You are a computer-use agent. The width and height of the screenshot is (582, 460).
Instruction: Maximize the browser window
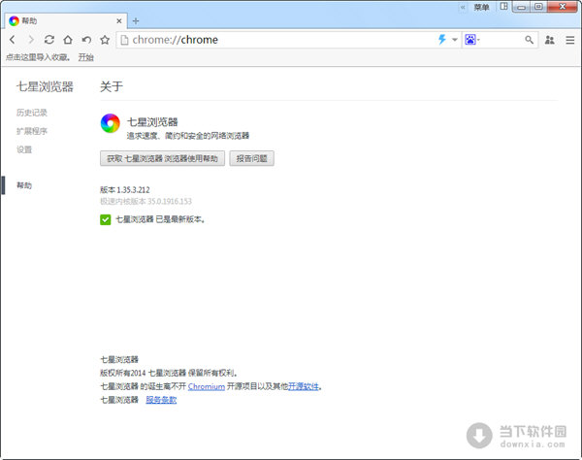tap(538, 7)
